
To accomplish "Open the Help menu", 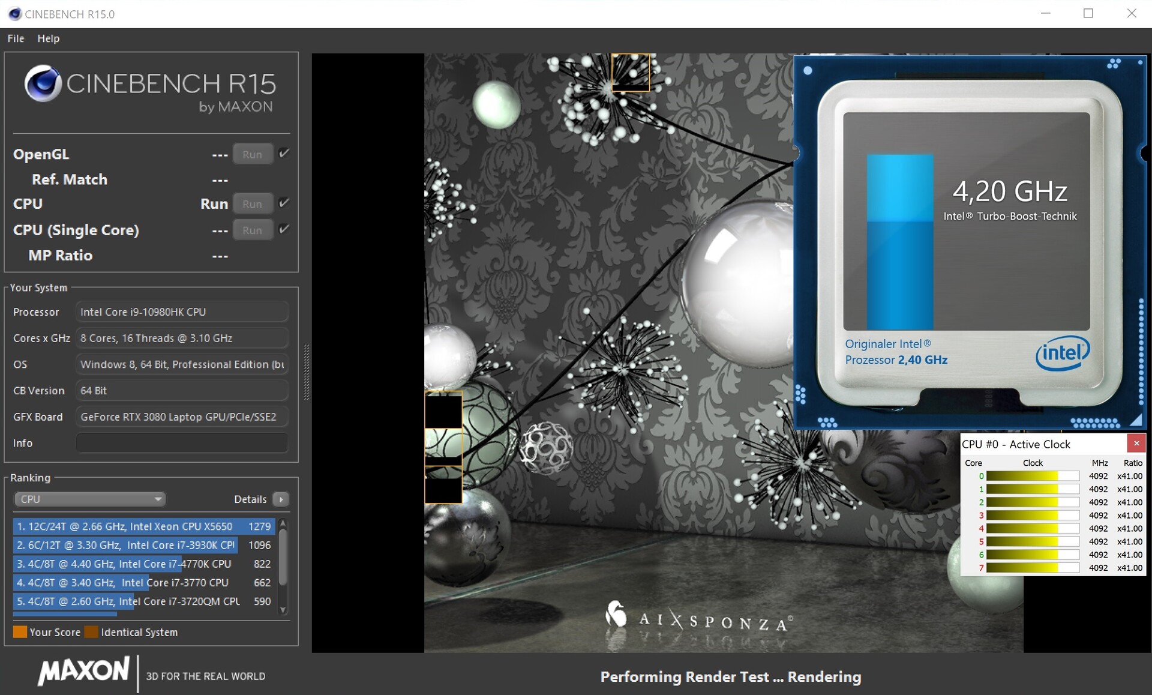I will click(x=48, y=38).
